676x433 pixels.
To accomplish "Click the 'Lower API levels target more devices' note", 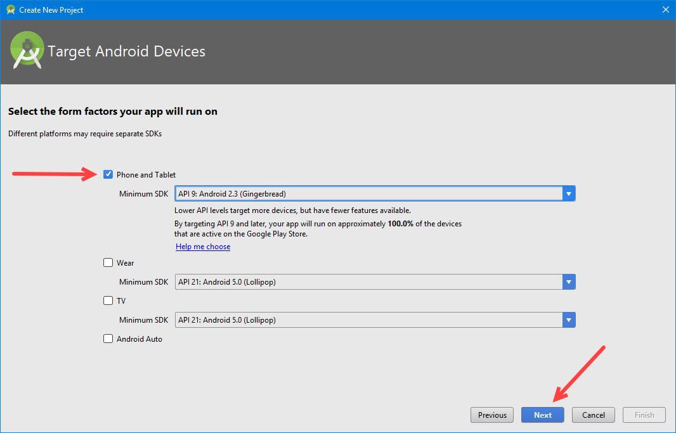I will point(292,210).
